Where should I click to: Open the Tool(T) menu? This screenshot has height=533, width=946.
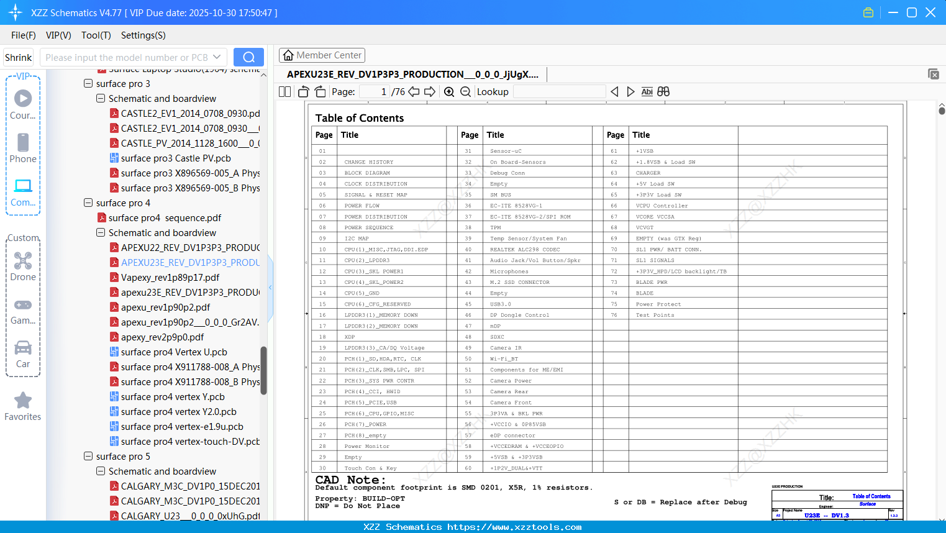pos(96,35)
